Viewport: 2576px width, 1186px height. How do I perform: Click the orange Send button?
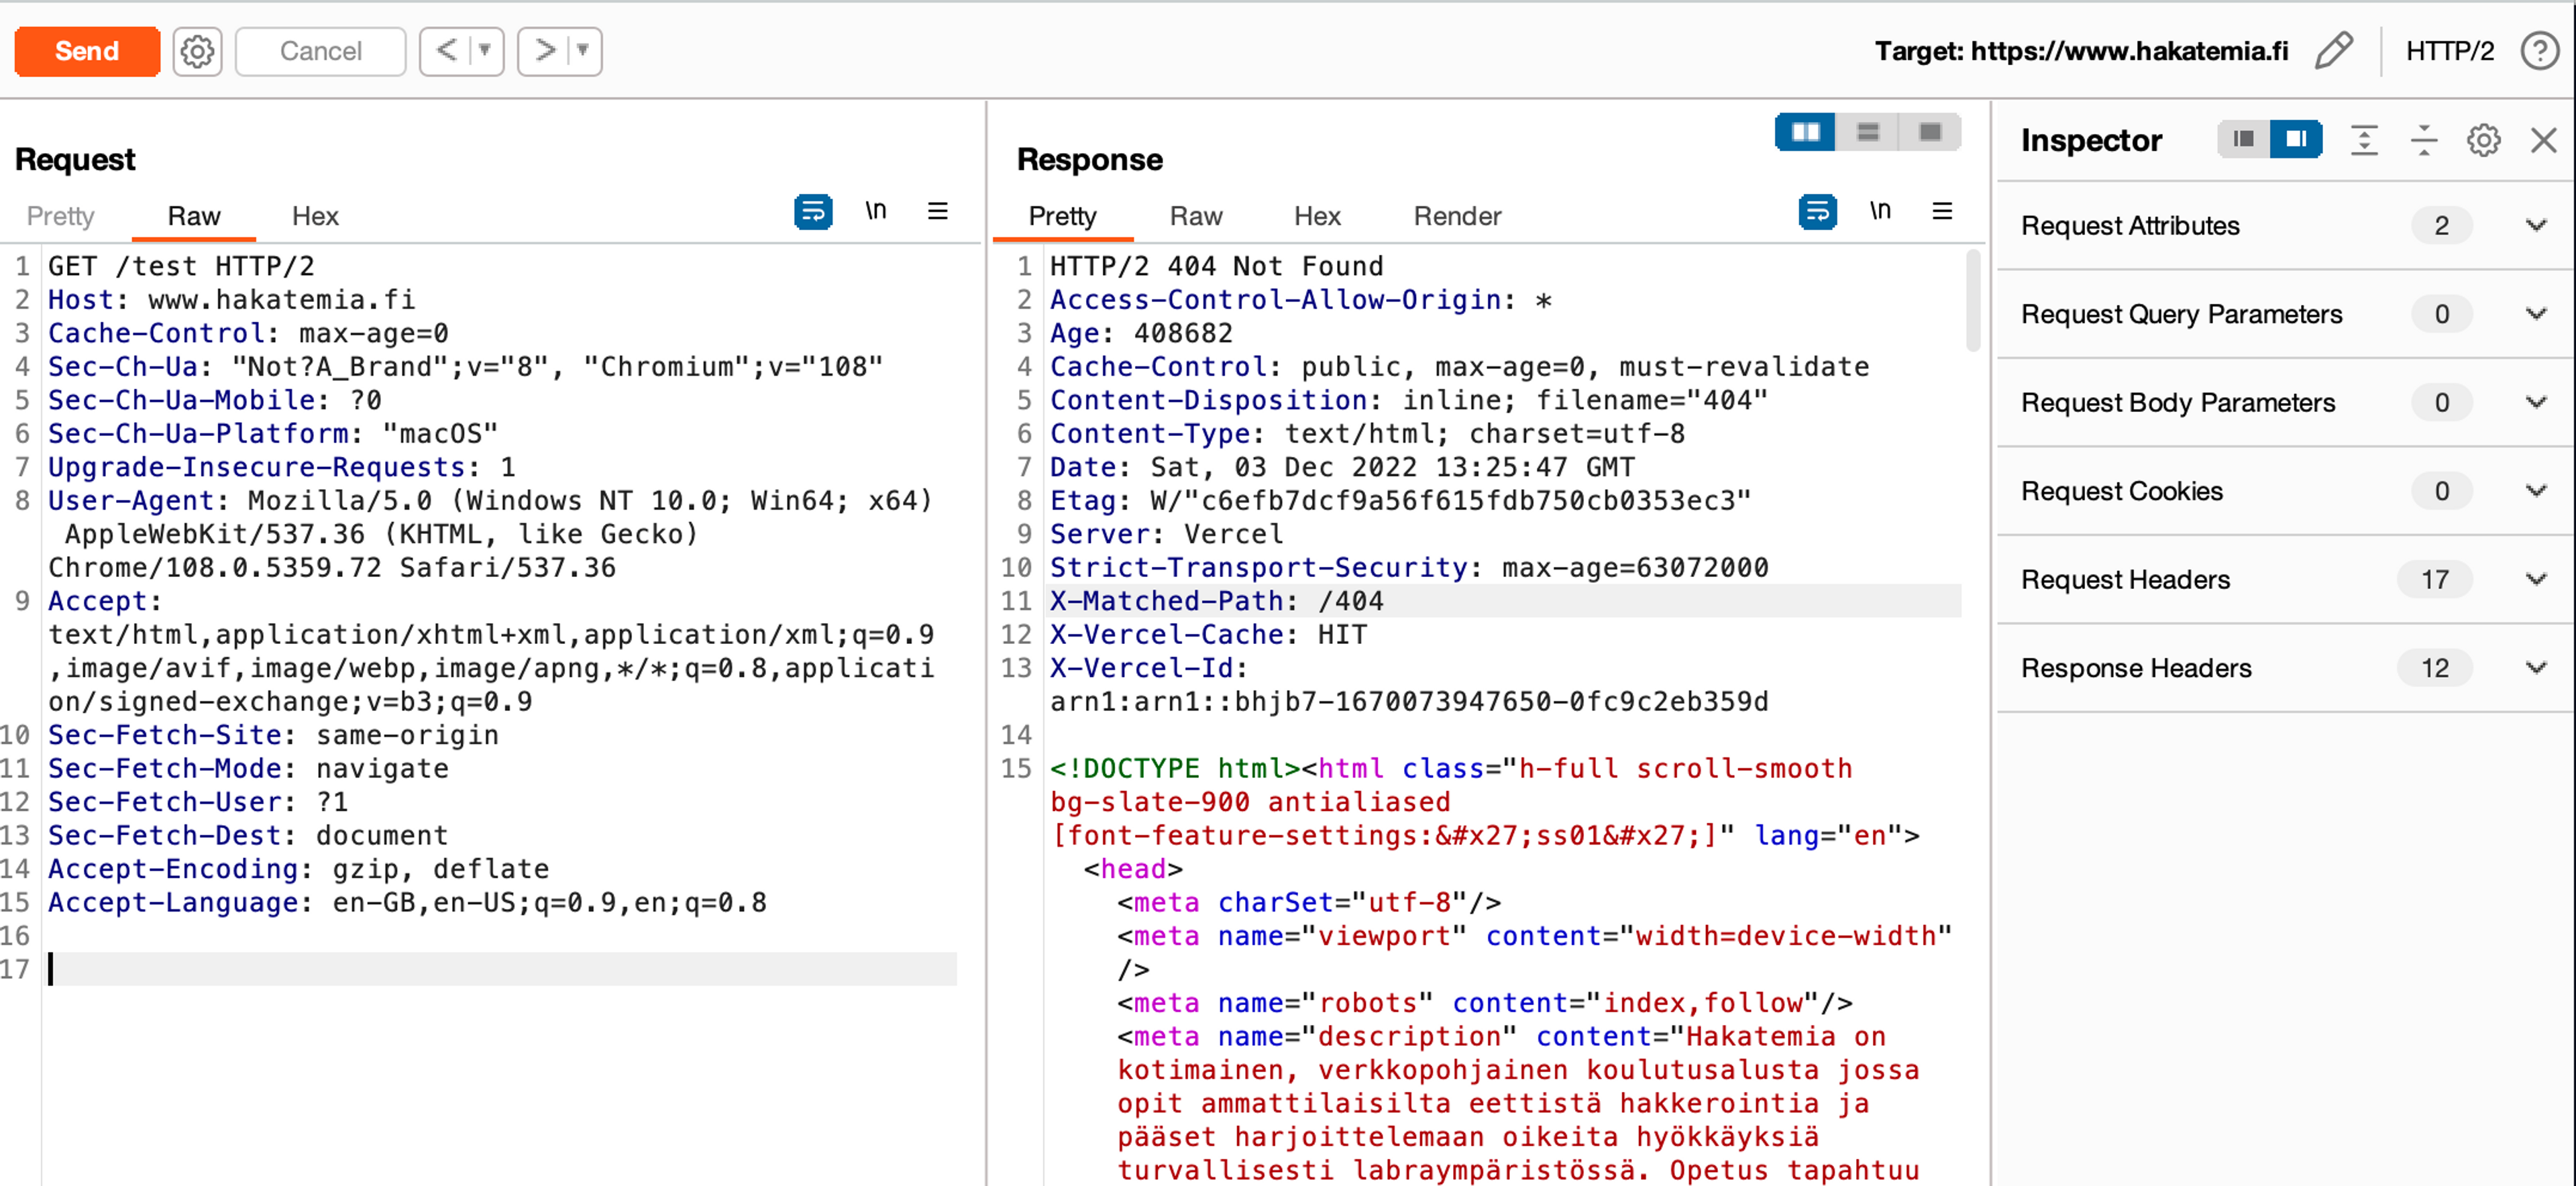87,51
